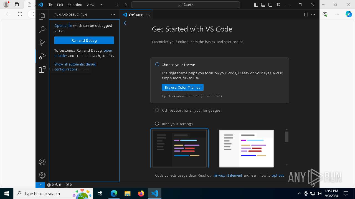The image size is (355, 199).
Task: Open the Customize Layout icon
Action: (278, 5)
